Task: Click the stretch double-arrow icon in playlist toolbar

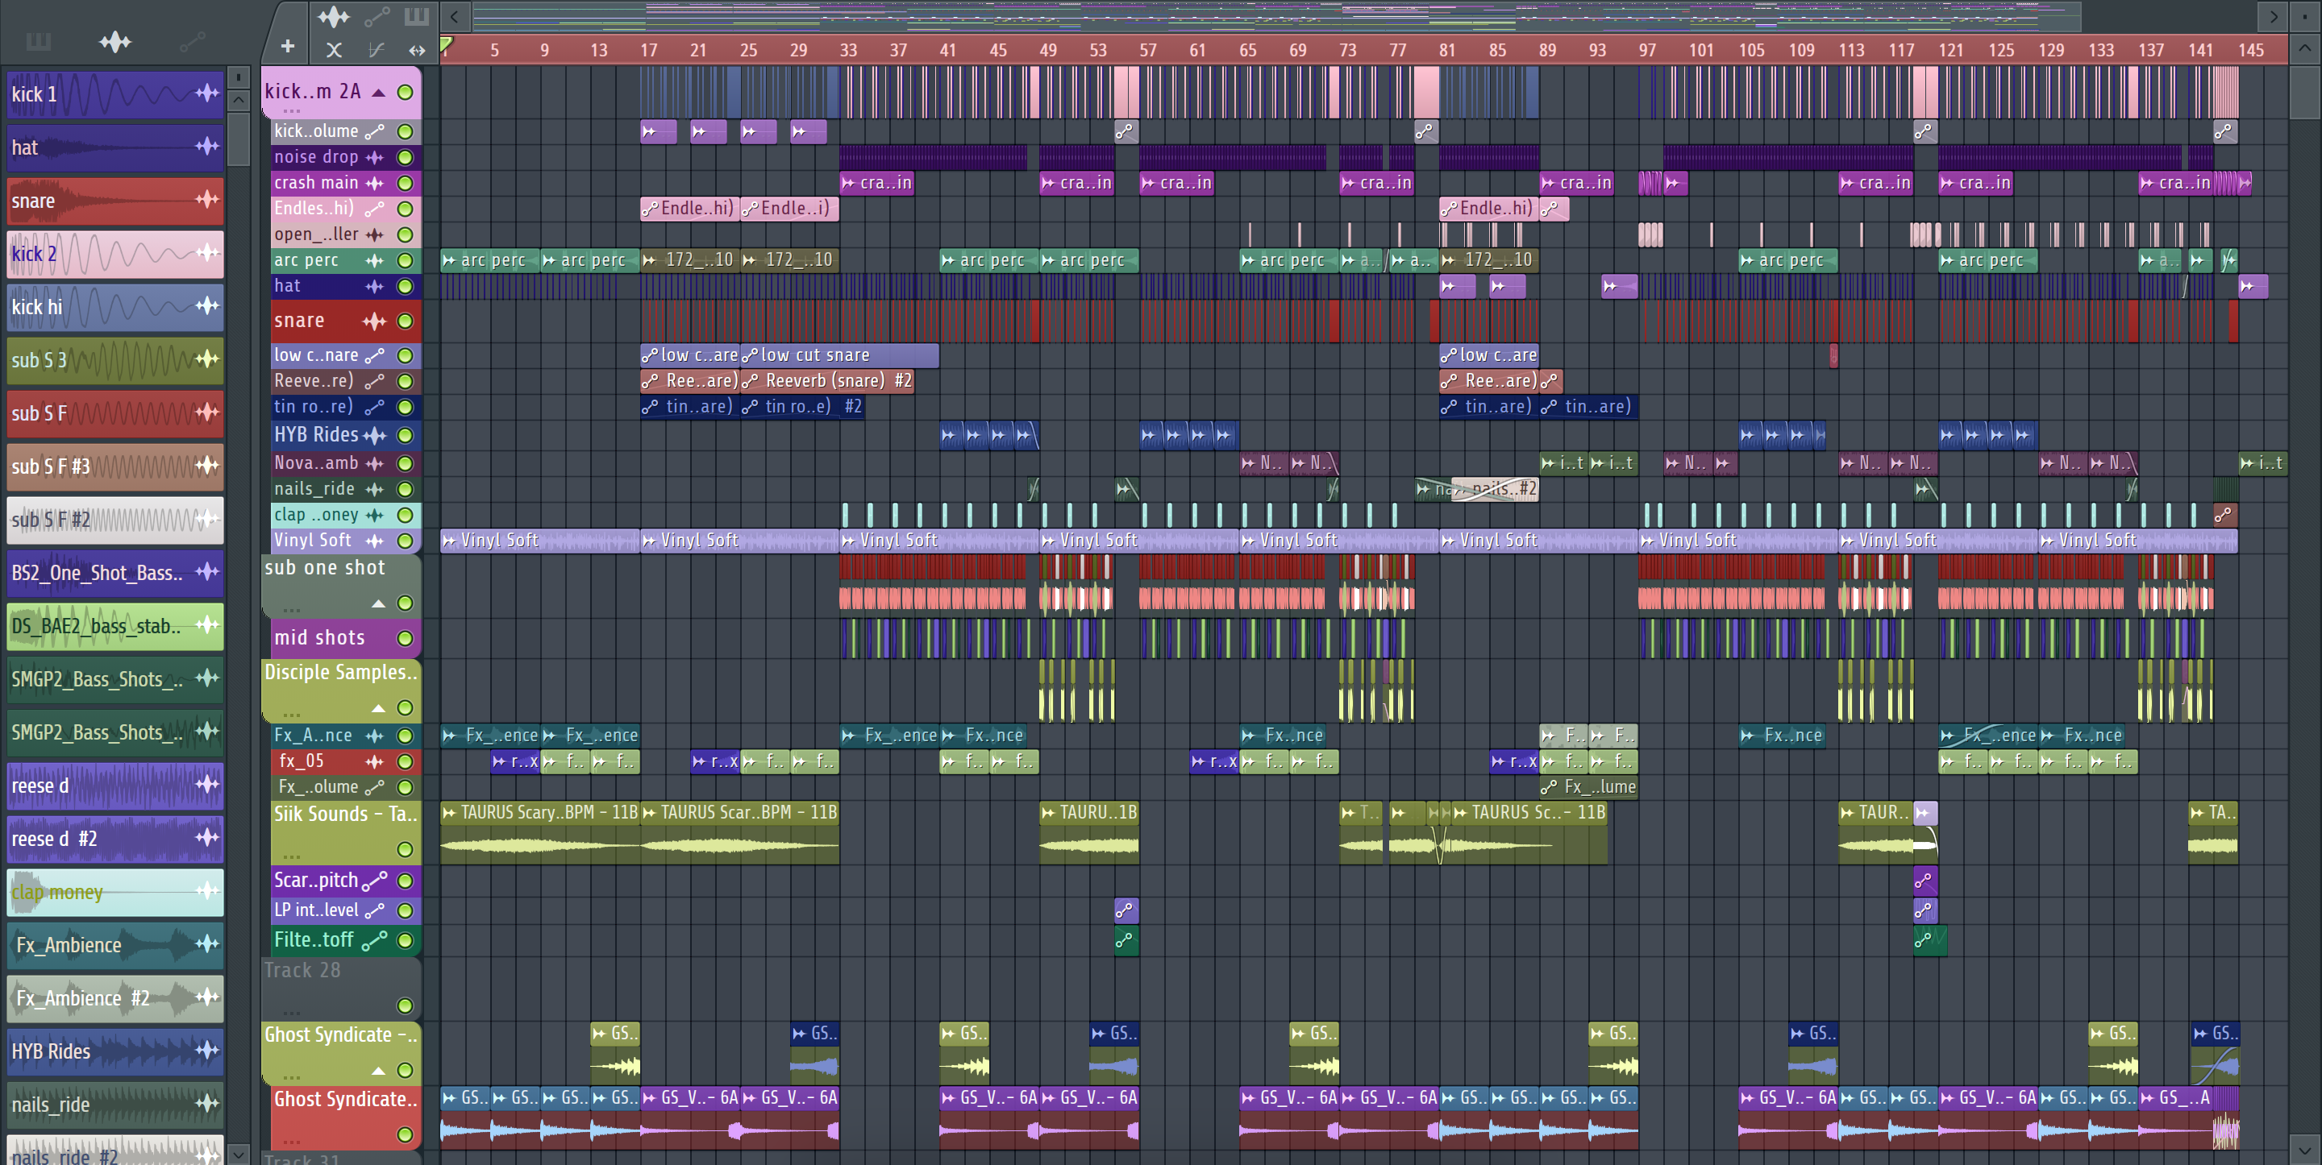Action: click(417, 50)
